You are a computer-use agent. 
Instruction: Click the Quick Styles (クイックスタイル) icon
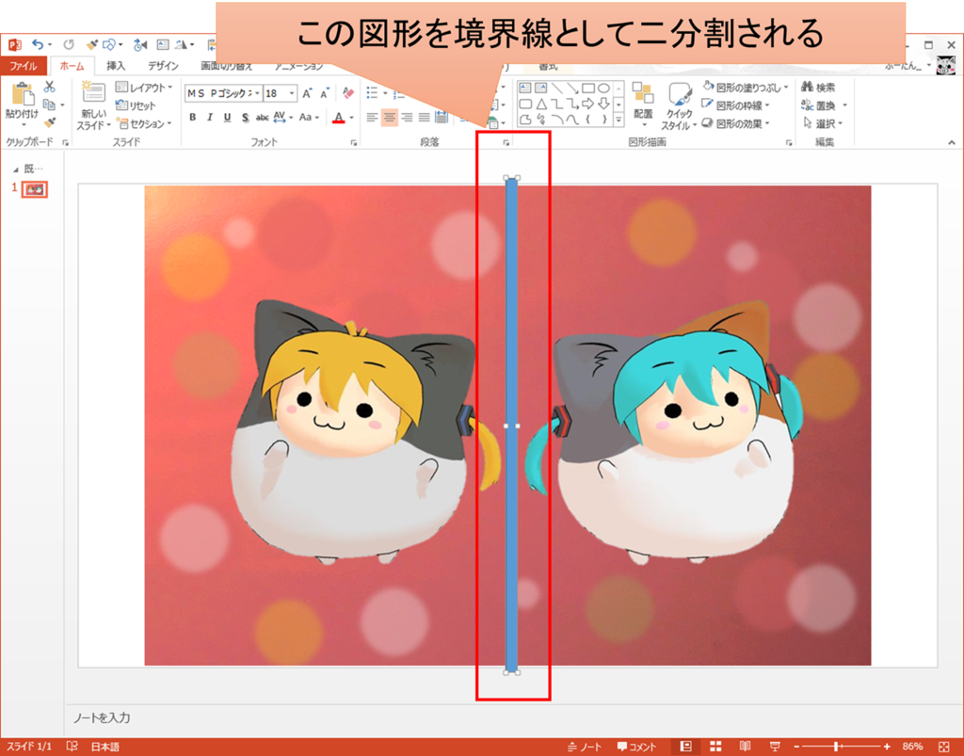[x=679, y=94]
